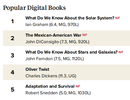Viewport: 130px width, 100px height.
Task: Click NF badge next to Adaptation and Survival
Action: click(x=78, y=86)
